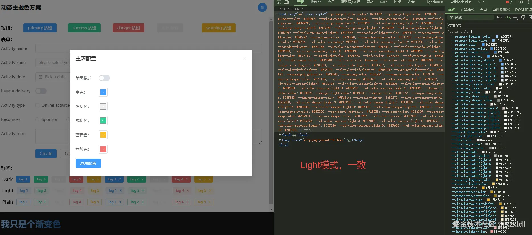Open the 事件监听器 event listeners tab
Viewport: 532px width, 235px height.
click(501, 10)
